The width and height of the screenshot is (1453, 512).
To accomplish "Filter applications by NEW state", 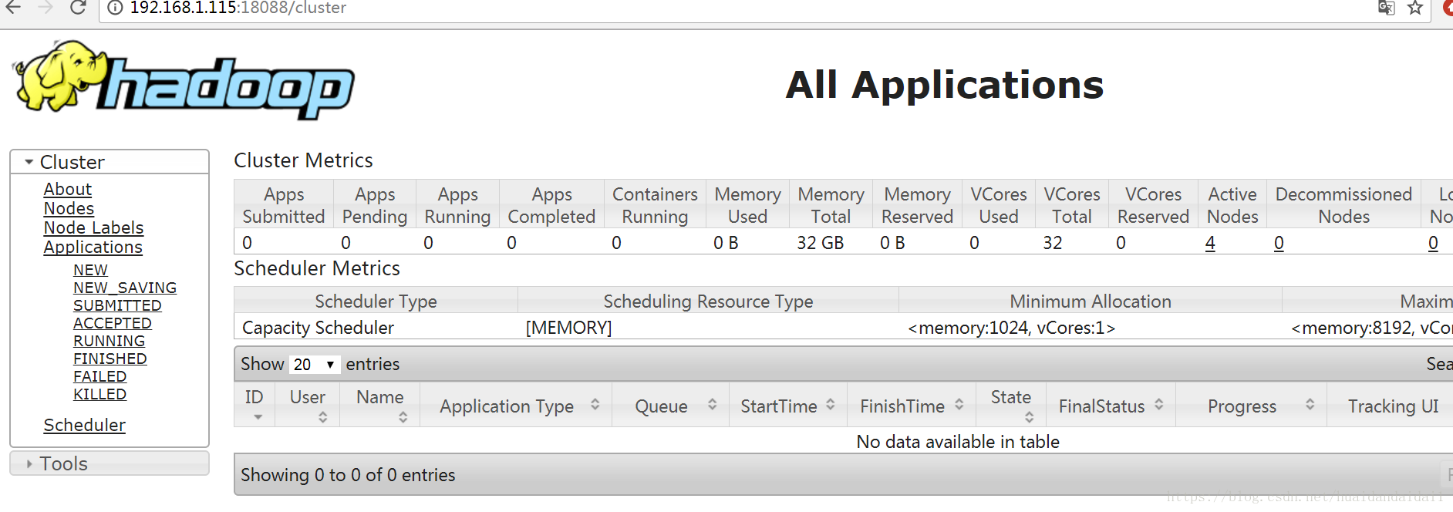I will (90, 270).
